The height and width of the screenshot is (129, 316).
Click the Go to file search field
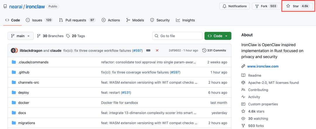(177, 36)
